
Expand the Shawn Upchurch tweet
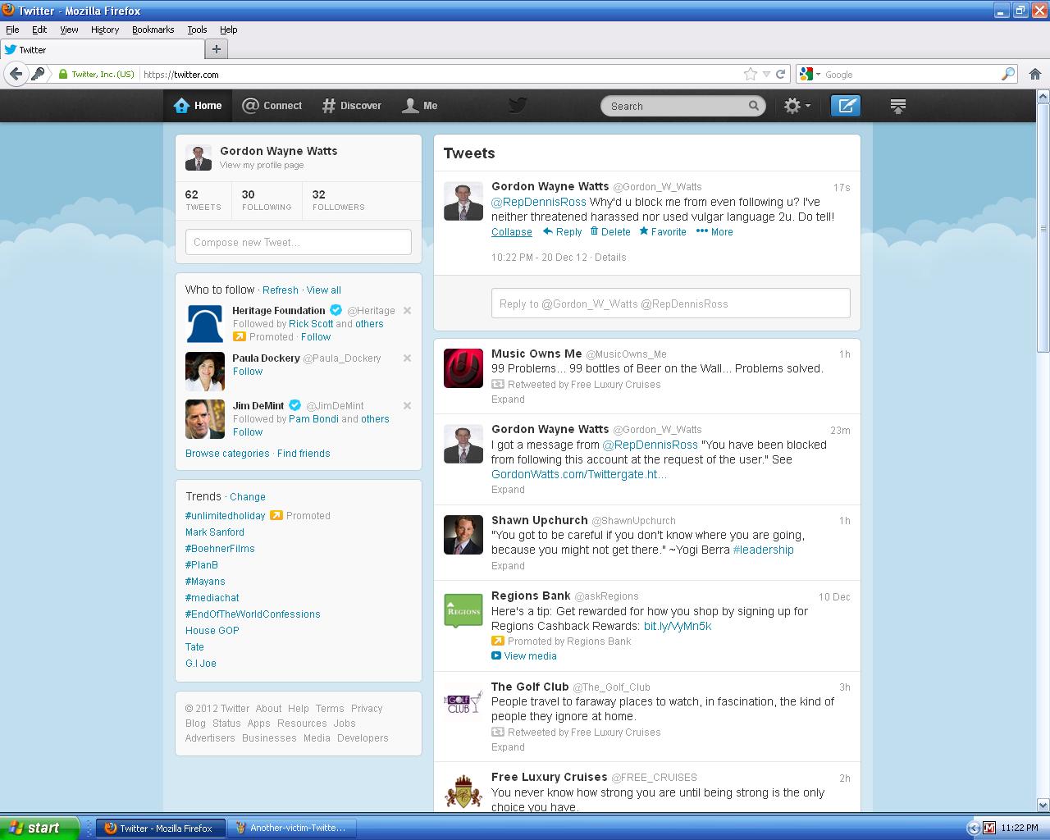(508, 566)
